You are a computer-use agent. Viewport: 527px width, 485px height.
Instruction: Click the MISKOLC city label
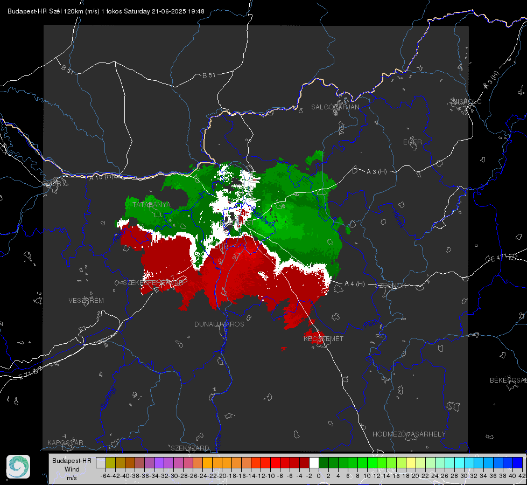(467, 101)
